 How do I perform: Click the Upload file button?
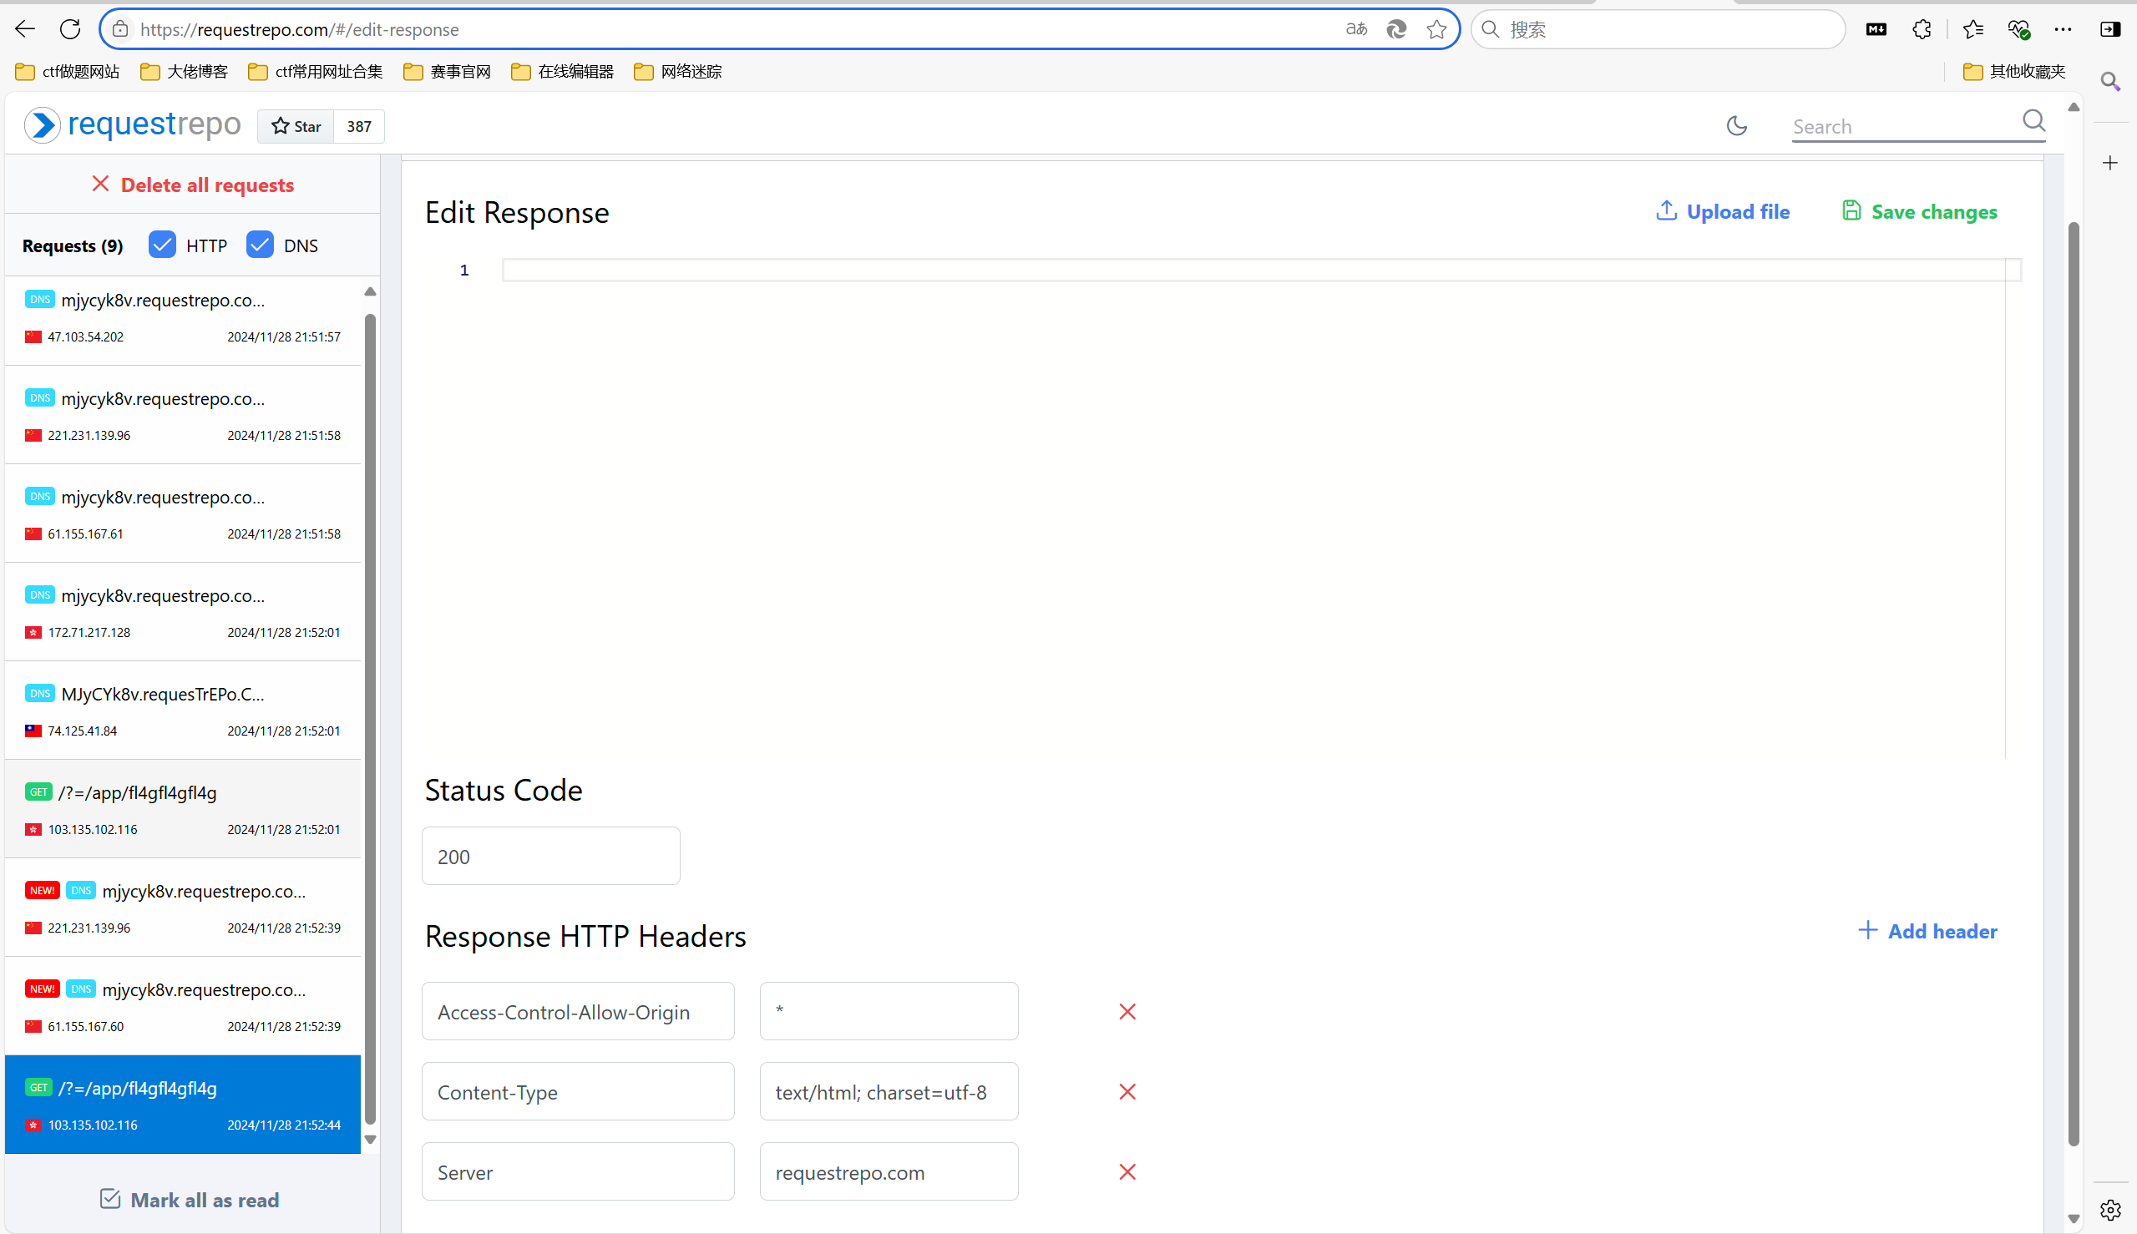click(x=1723, y=211)
